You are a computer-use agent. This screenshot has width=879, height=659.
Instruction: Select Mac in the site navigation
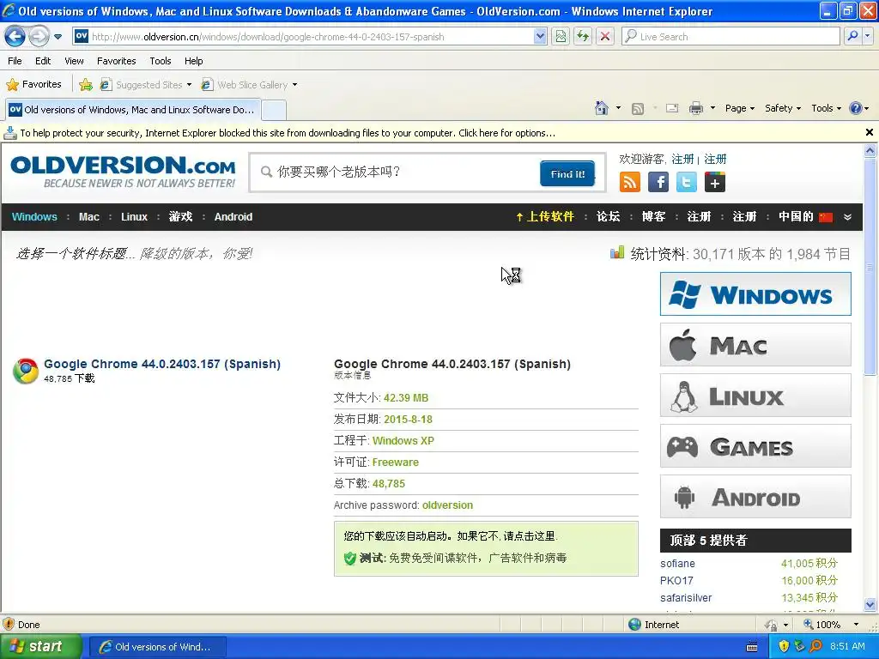pyautogui.click(x=89, y=217)
